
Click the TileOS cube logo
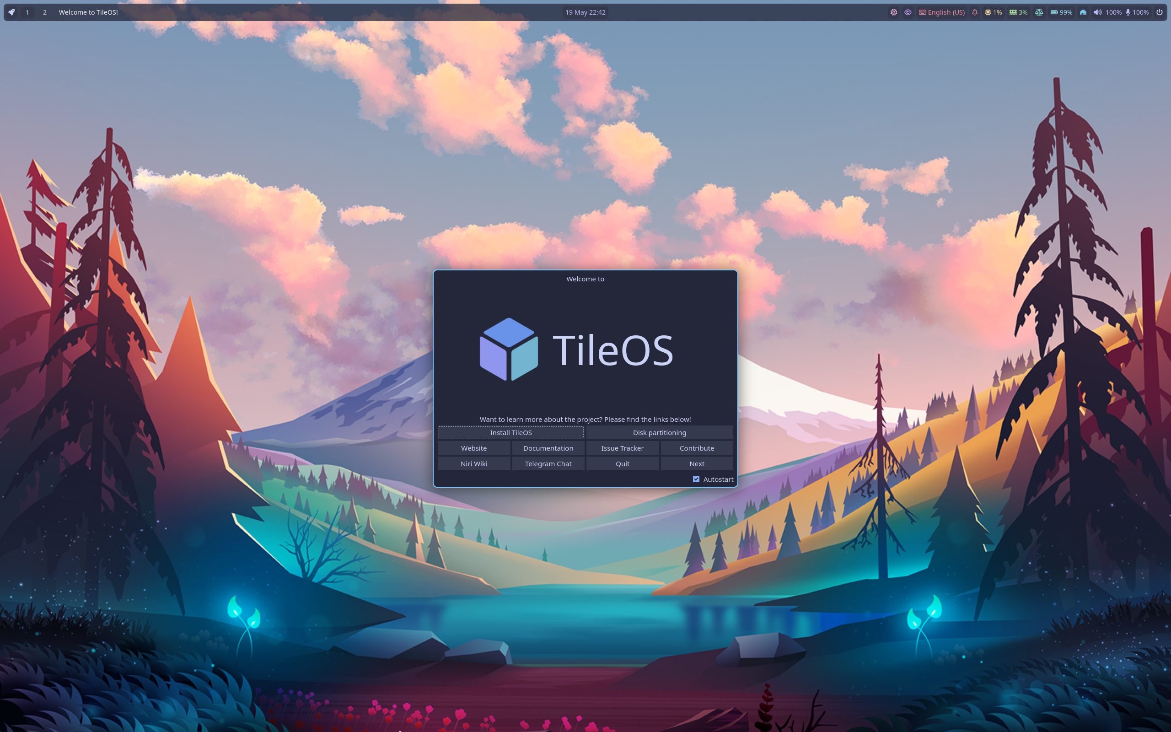coord(509,349)
